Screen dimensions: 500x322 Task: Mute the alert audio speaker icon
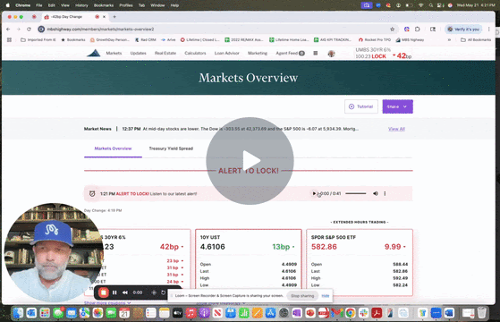click(376, 193)
